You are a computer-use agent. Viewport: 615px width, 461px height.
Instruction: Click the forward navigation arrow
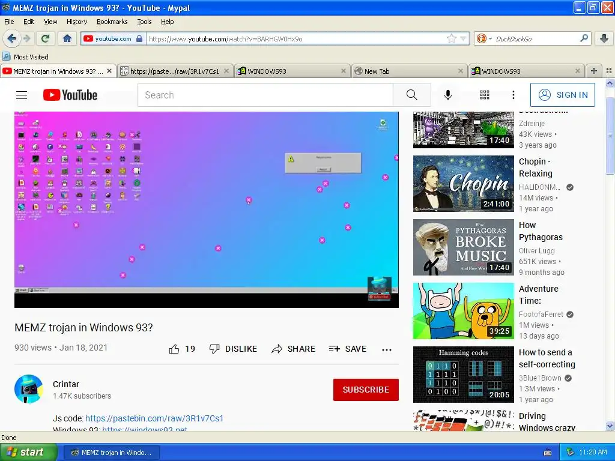tap(26, 38)
